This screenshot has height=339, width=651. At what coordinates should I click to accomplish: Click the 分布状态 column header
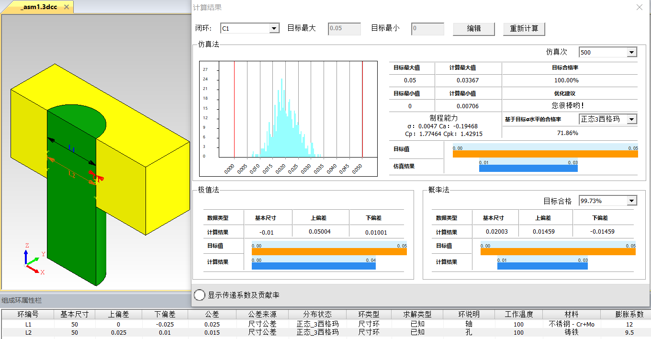pos(317,315)
